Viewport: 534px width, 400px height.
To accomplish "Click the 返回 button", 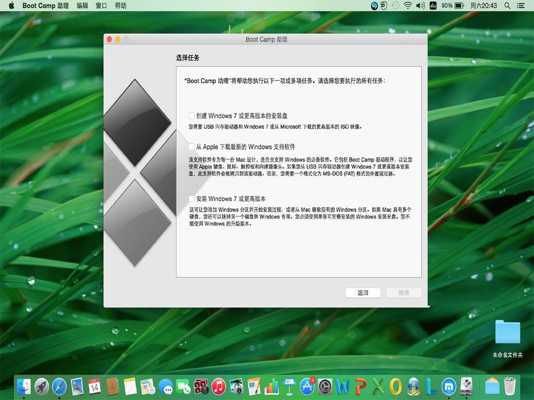I will [x=363, y=293].
